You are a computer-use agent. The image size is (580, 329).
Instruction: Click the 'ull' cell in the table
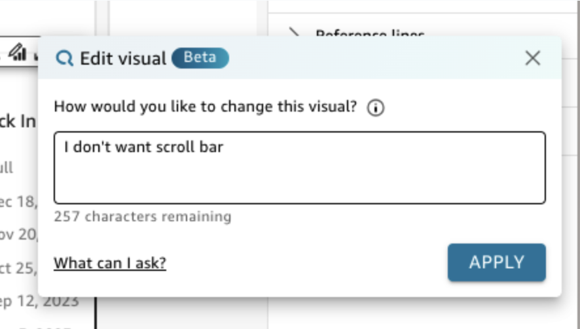[x=7, y=168]
